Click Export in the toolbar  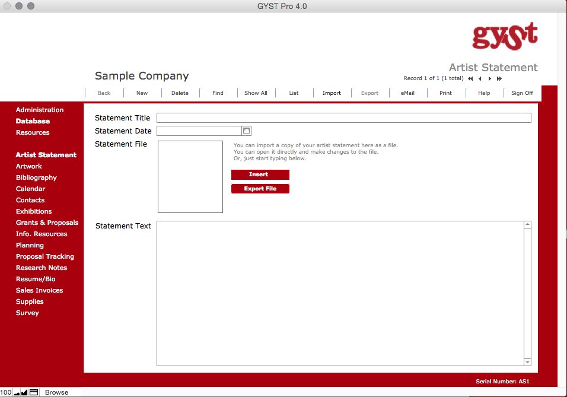(x=369, y=93)
